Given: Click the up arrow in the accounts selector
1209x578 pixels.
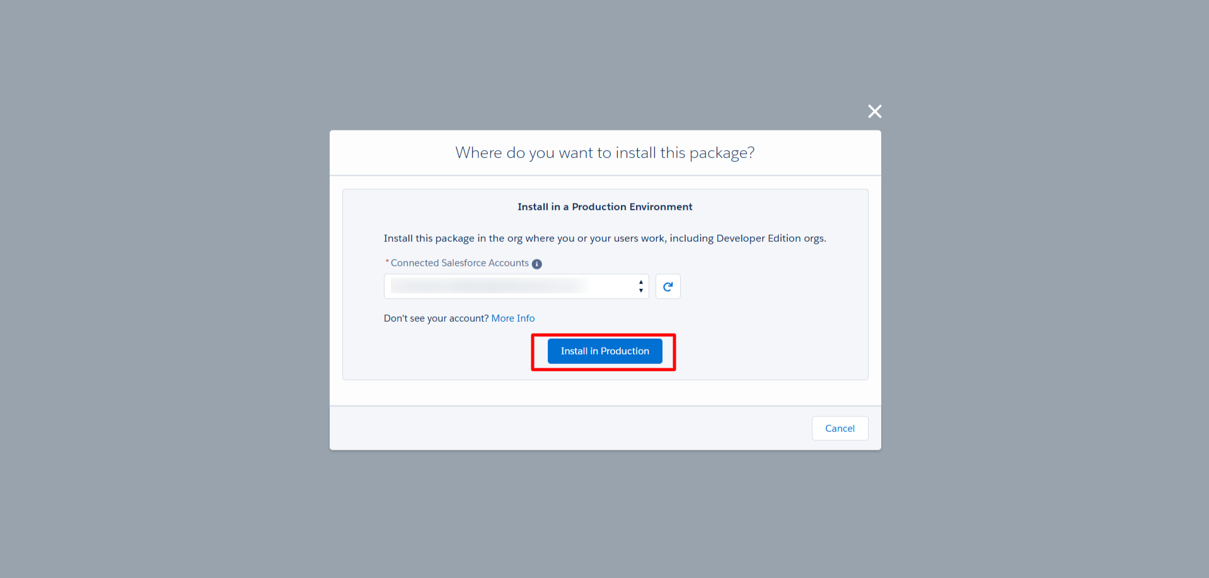Looking at the screenshot, I should point(641,282).
